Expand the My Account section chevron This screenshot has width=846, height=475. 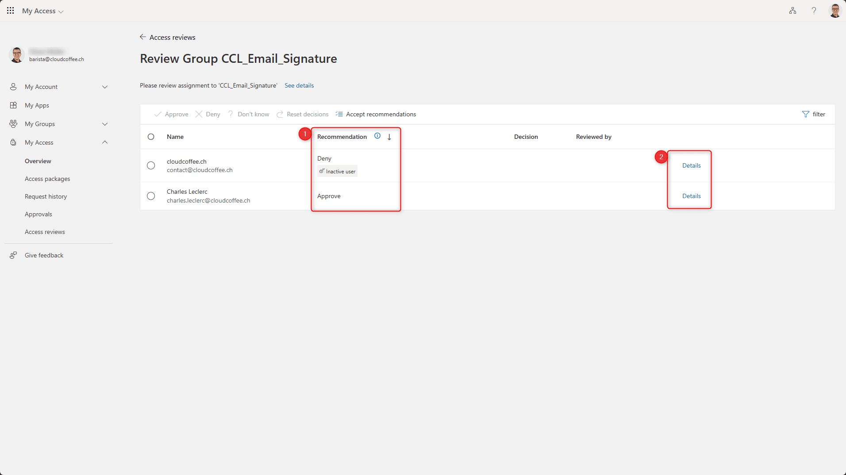[105, 87]
